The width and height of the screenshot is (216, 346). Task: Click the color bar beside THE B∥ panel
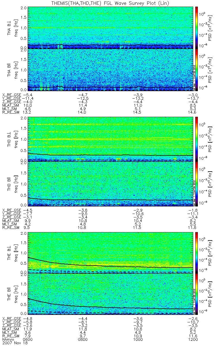196,294
